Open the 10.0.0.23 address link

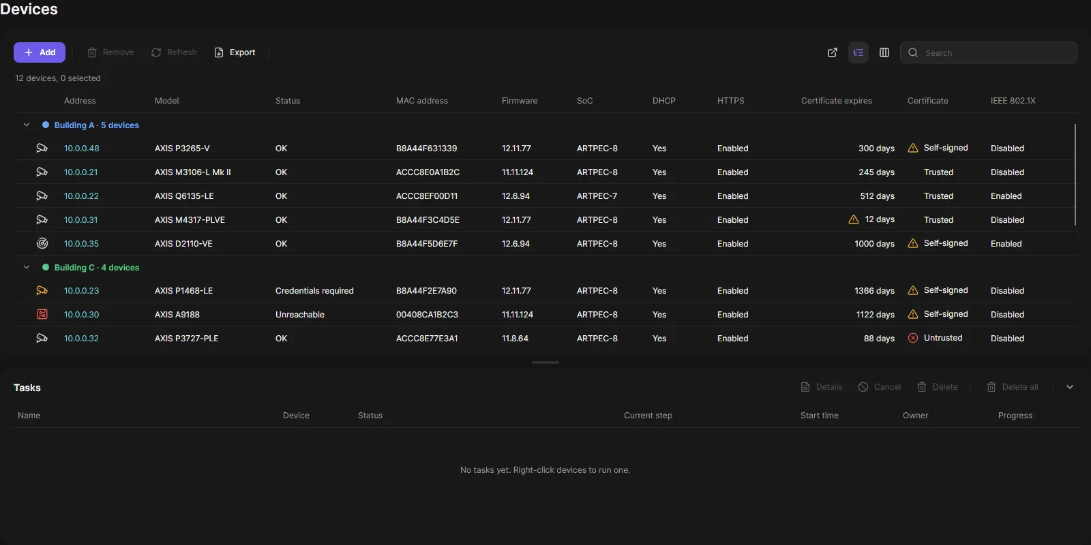(x=81, y=291)
